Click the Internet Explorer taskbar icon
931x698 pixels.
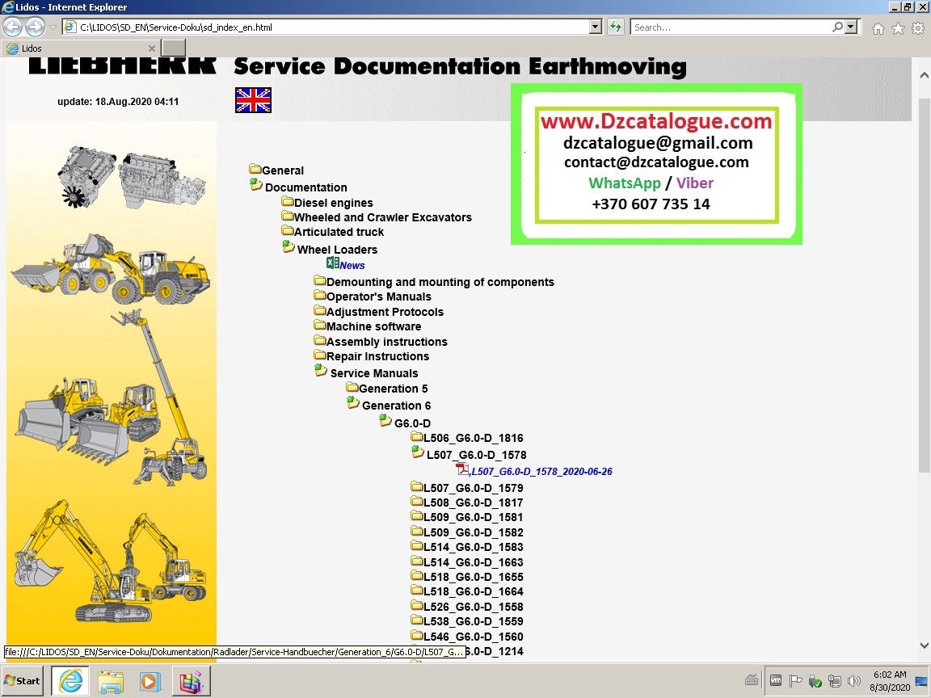[x=70, y=681]
